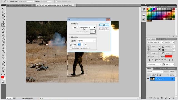Toggle Underline in Character panel
This screenshot has height=100, width=178.
(169, 60)
